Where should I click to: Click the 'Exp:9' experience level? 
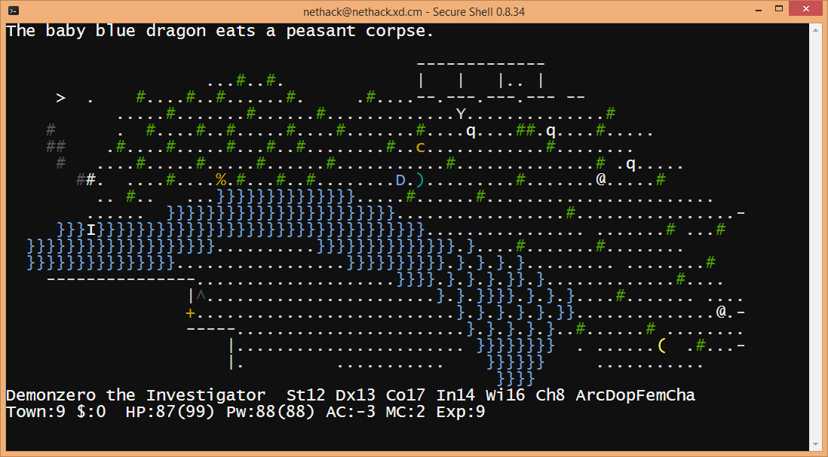[461, 412]
